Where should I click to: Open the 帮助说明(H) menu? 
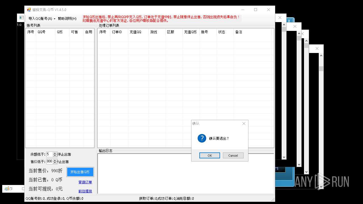point(67,19)
